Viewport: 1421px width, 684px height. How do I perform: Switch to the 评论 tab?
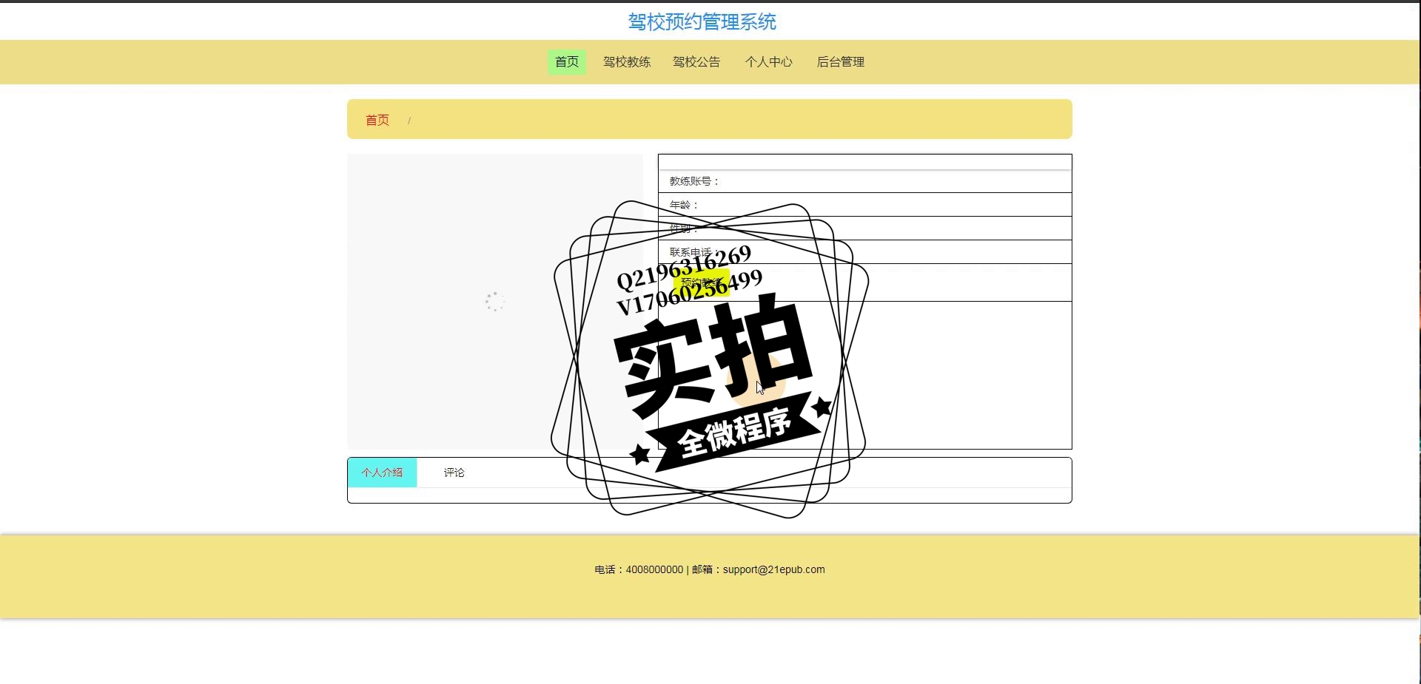pos(454,473)
